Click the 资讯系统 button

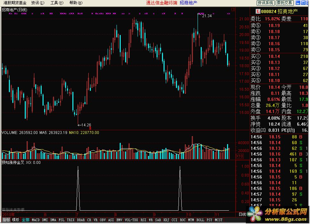point(265,3)
